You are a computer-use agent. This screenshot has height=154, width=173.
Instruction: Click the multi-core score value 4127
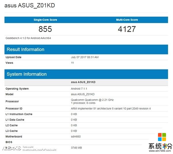[127, 29]
